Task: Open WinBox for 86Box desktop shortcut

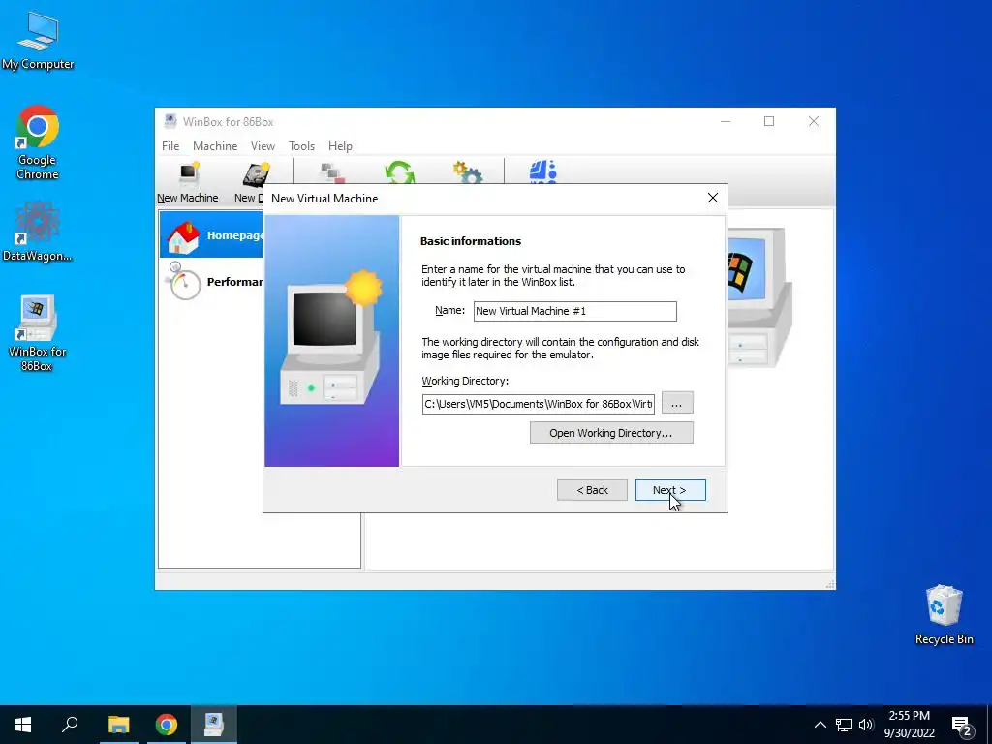Action: pyautogui.click(x=38, y=333)
